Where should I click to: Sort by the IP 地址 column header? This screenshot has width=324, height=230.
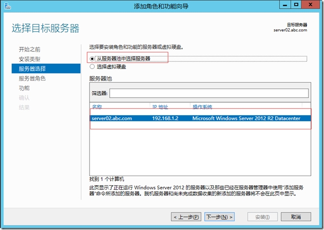pos(160,107)
